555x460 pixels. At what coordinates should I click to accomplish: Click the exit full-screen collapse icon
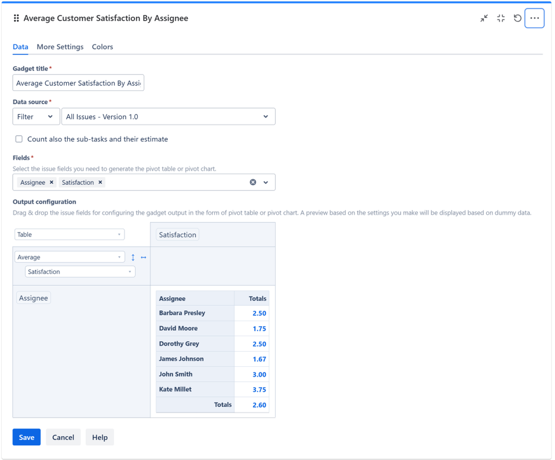(501, 18)
